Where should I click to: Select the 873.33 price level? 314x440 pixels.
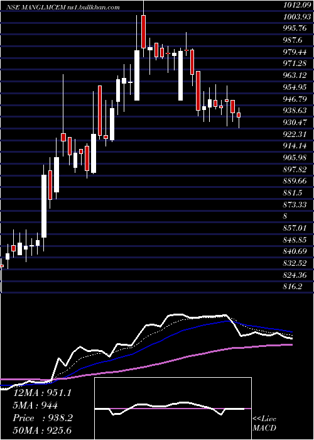[x=296, y=205]
